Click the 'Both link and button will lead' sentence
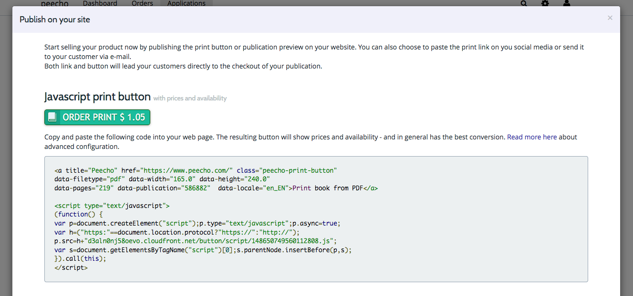633x296 pixels. [183, 66]
